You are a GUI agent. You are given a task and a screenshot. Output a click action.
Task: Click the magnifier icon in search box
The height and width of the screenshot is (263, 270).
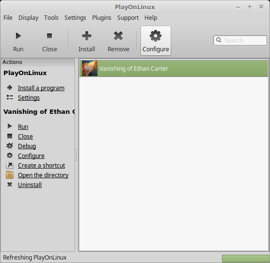point(219,40)
